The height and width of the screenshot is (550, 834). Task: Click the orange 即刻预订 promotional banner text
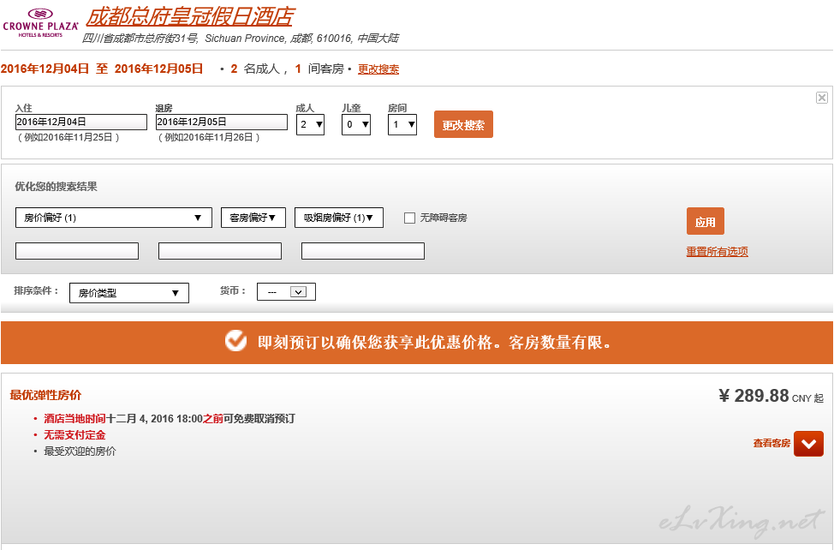[434, 342]
